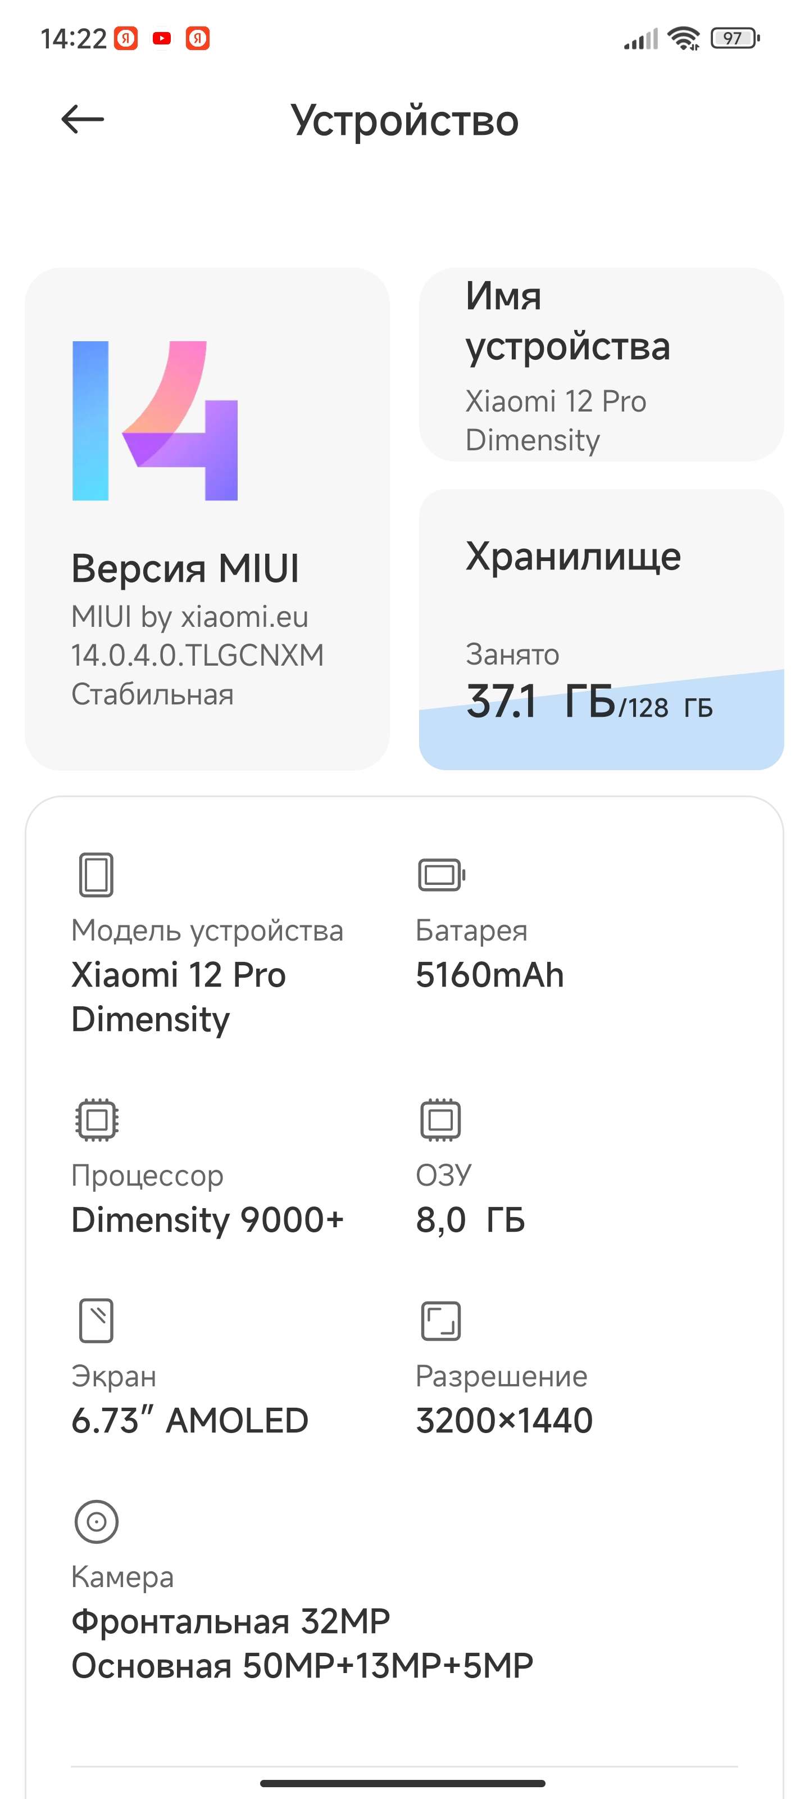Screen dimensions: 809x1799
Task: Tap the phone icon above device model
Action: pos(96,874)
